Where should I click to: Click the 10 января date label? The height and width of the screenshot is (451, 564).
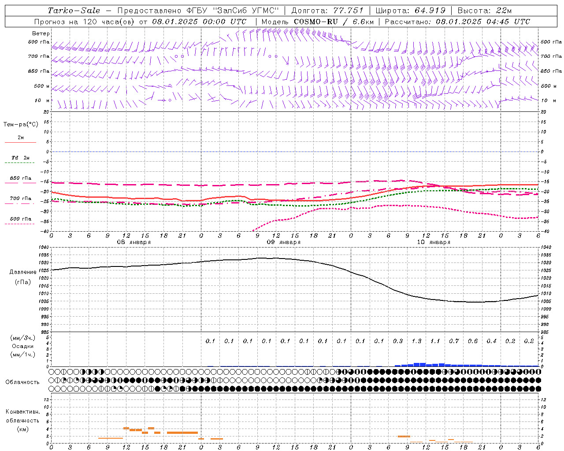pos(434,242)
